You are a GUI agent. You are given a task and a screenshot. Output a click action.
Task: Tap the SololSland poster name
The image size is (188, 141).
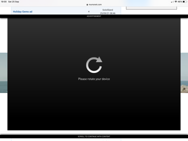[108, 10]
